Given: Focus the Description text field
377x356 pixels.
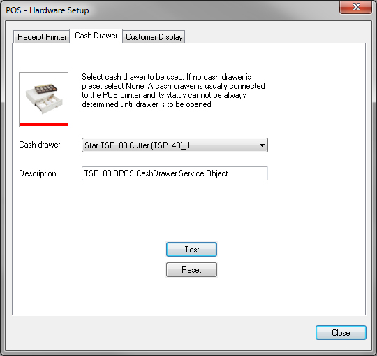Looking at the screenshot, I should (x=175, y=173).
